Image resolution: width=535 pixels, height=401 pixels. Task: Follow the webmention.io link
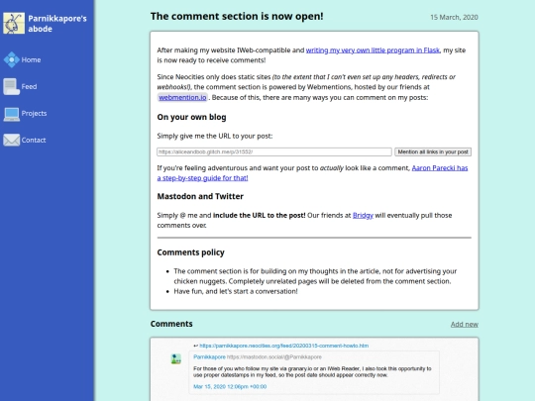182,97
